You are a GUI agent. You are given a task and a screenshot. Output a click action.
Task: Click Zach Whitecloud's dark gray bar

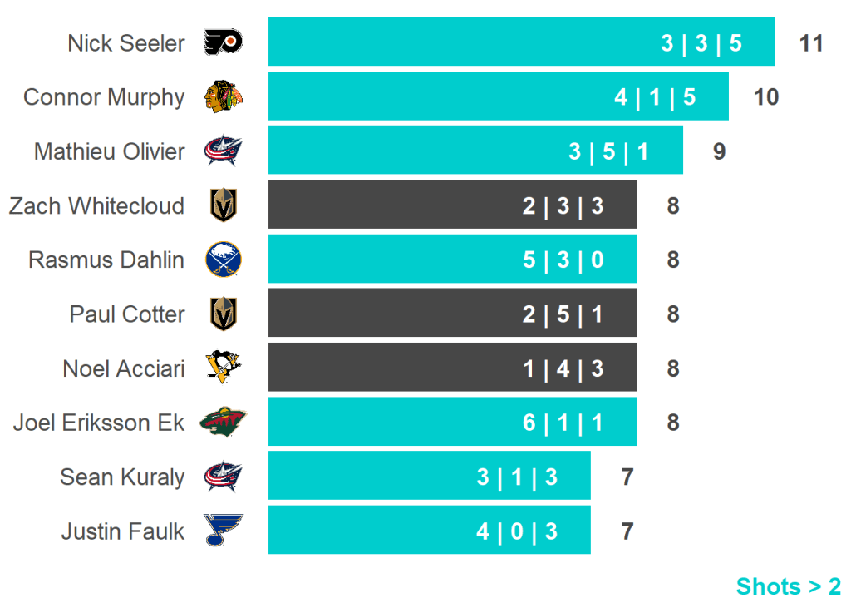[452, 205]
